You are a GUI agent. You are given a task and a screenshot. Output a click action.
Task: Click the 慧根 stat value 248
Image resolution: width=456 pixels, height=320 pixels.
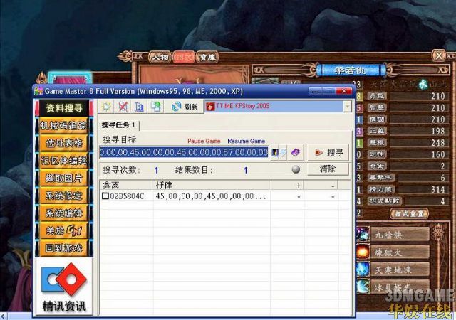tap(438, 143)
